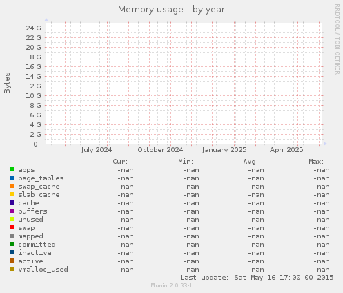This screenshot has width=343, height=293.
Task: Click the '0' y-axis value
Action: [35, 144]
